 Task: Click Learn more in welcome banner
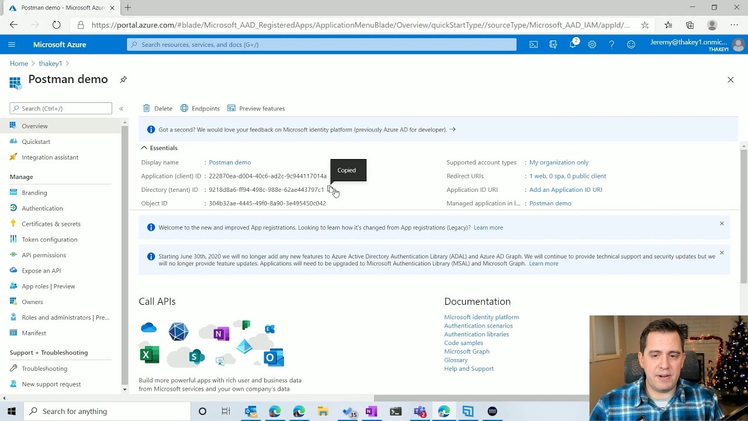(x=488, y=227)
